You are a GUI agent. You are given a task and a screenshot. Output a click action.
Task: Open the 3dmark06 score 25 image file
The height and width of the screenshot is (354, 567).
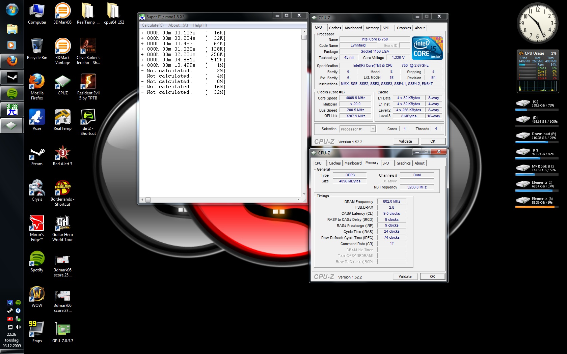tap(62, 266)
